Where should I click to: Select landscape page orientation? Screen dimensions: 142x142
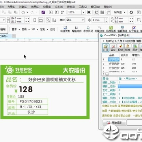(41, 20)
